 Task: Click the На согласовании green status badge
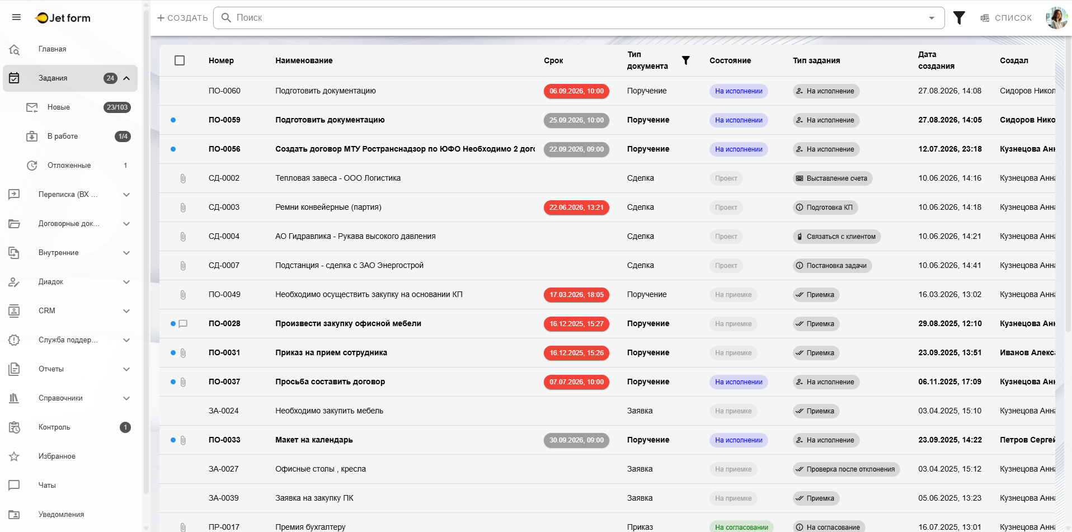pyautogui.click(x=741, y=527)
